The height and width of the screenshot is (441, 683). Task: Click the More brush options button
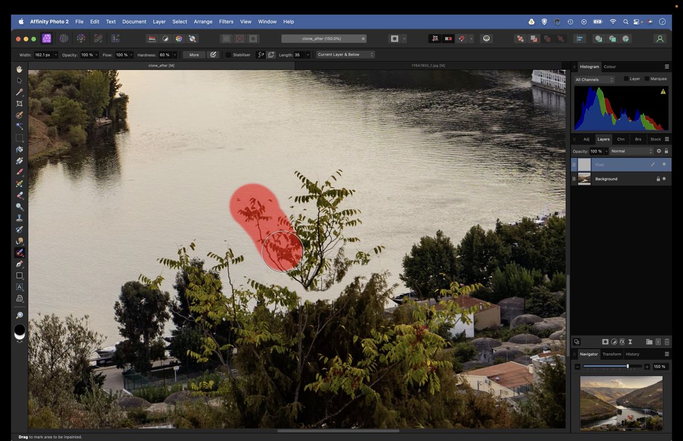point(194,55)
